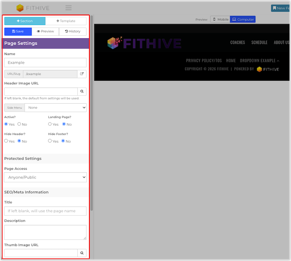
Task: Open the Coaches nav menu item
Action: coord(237,42)
